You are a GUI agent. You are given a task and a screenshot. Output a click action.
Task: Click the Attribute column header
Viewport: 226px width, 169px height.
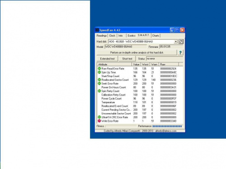(x=114, y=64)
